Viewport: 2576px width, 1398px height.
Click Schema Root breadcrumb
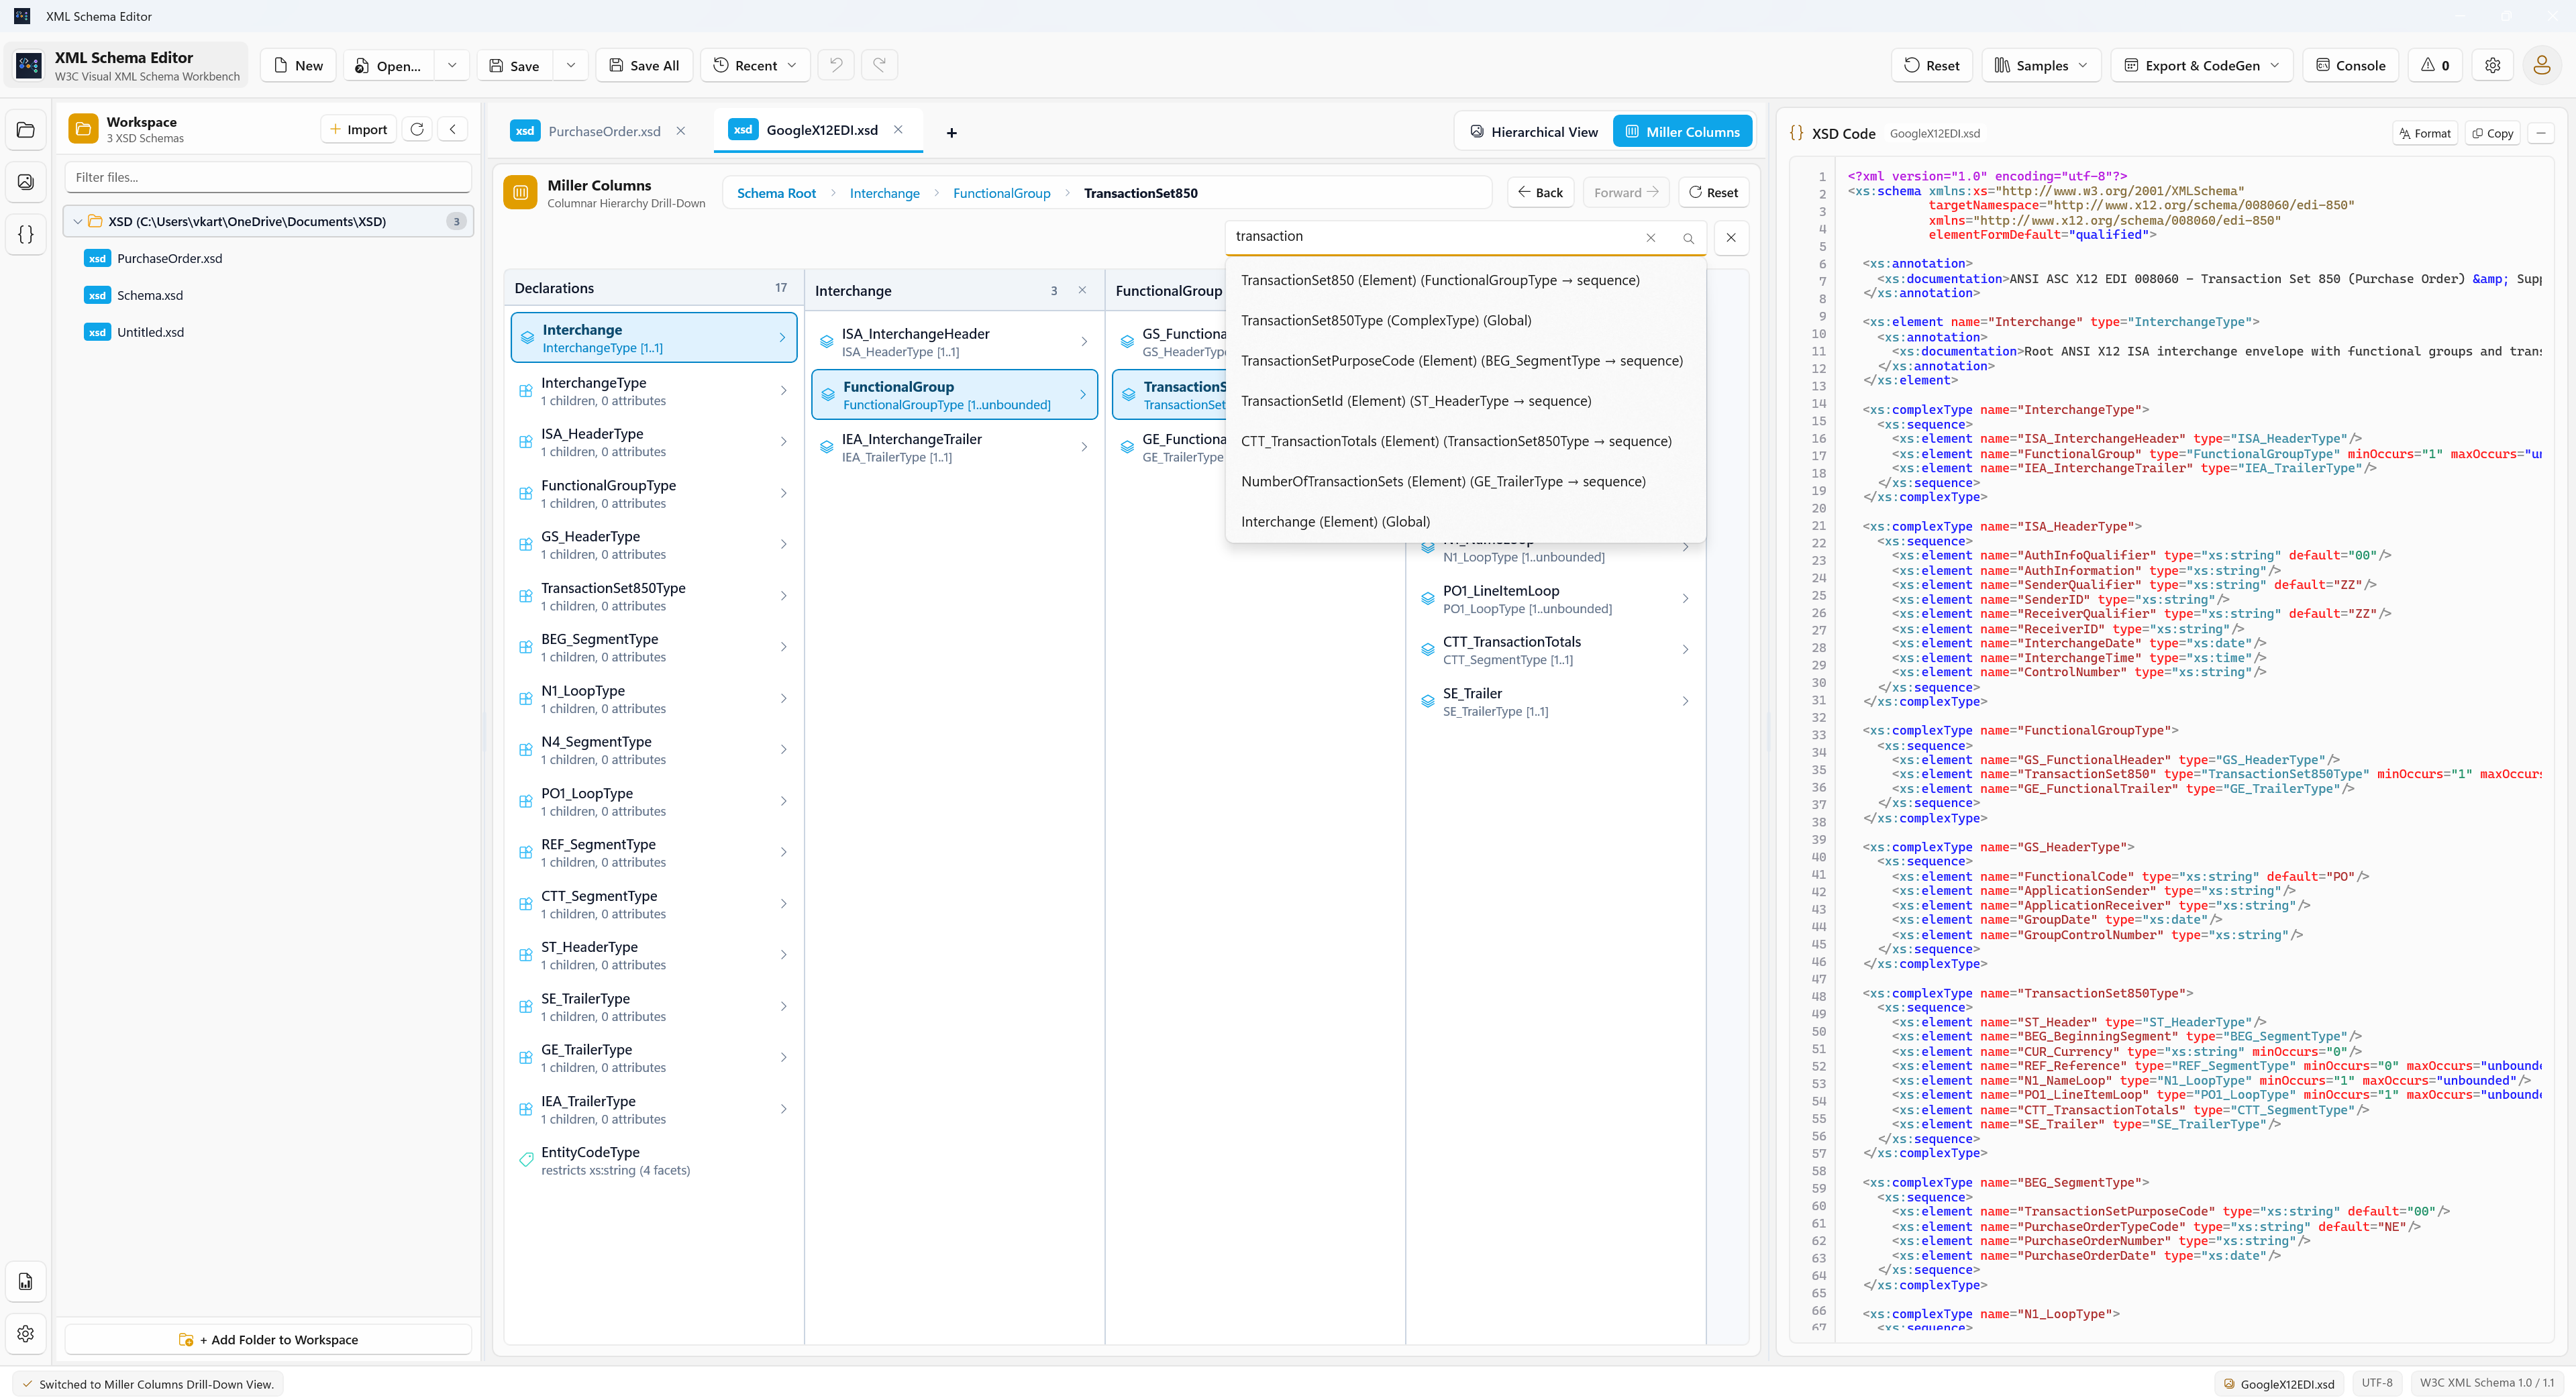click(x=776, y=193)
